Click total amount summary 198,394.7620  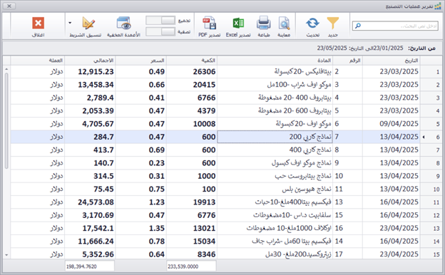[90, 266]
